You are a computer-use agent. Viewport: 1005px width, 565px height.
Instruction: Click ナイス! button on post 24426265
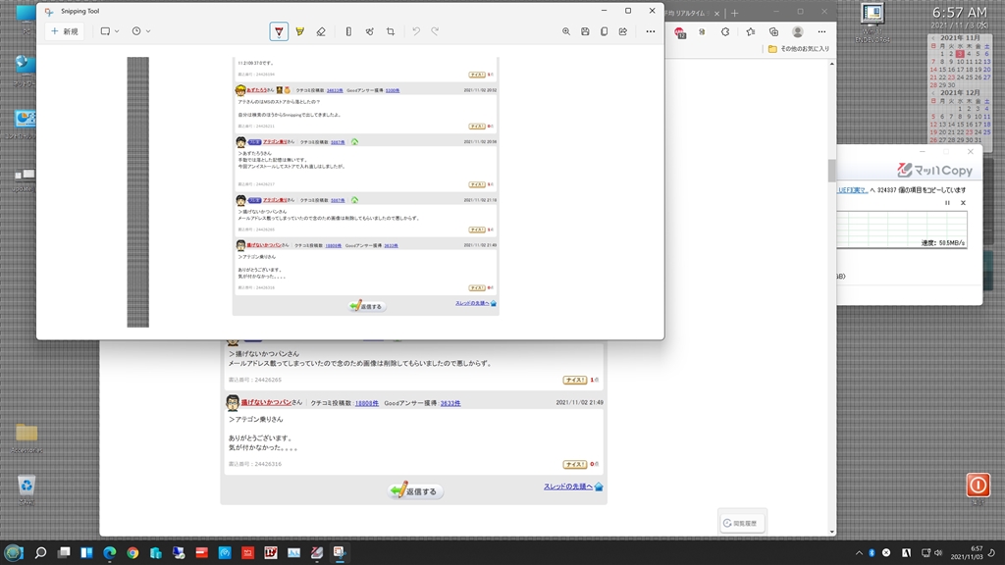tap(575, 380)
